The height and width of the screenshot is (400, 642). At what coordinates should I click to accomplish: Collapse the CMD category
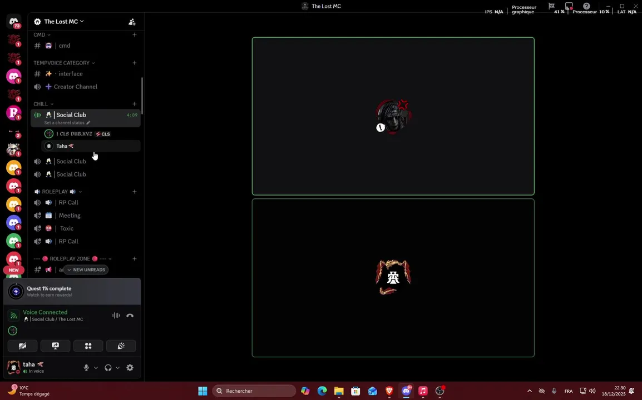click(x=42, y=35)
